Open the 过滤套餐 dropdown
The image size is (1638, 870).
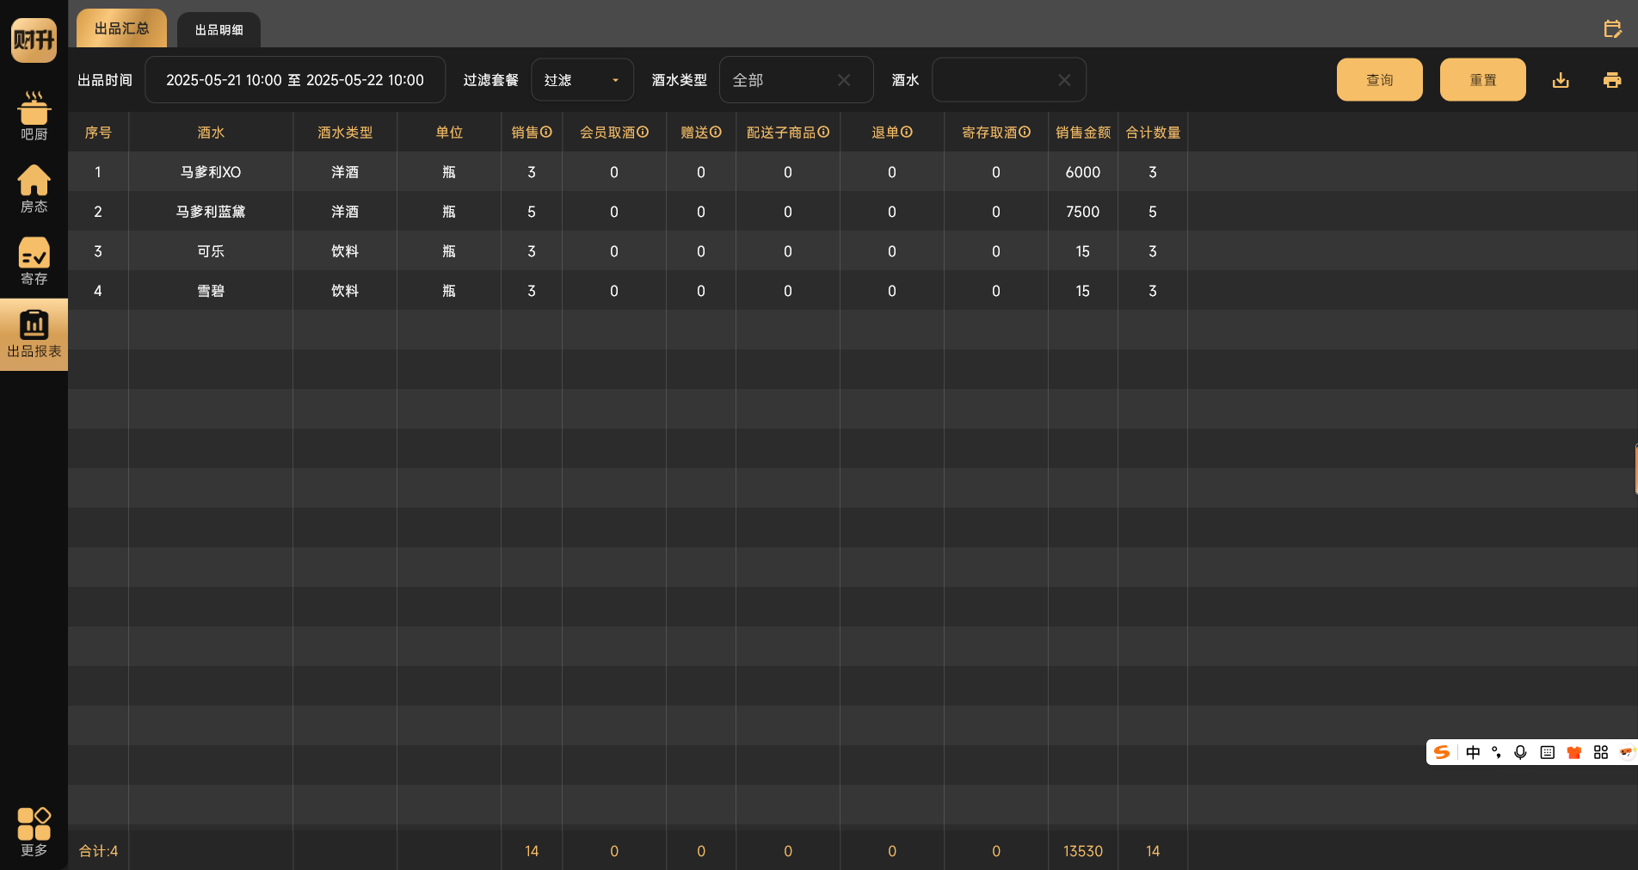tap(582, 80)
